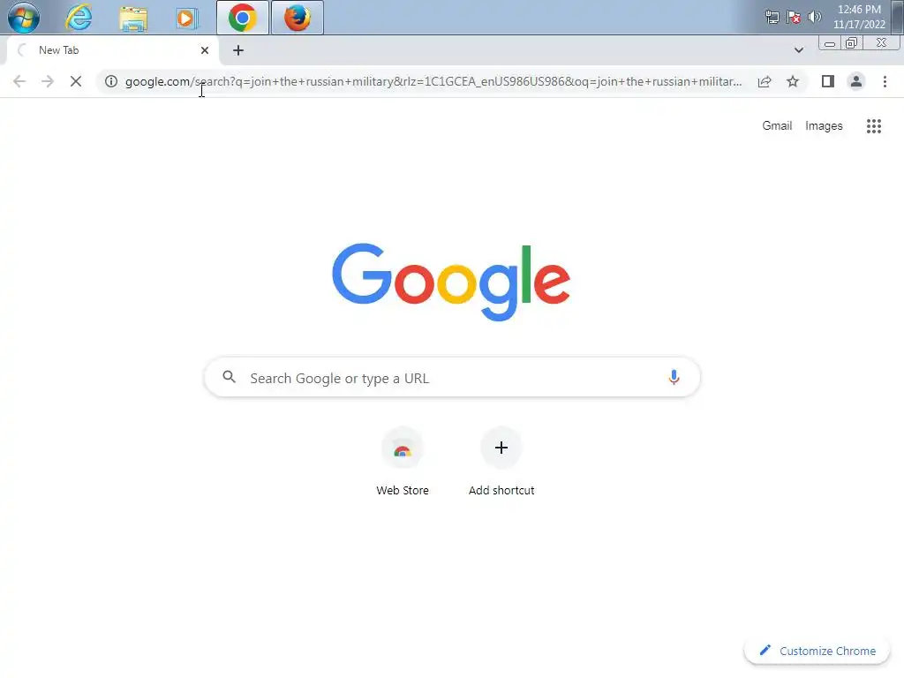Open the Google apps grid
The height and width of the screenshot is (678, 904).
873,125
